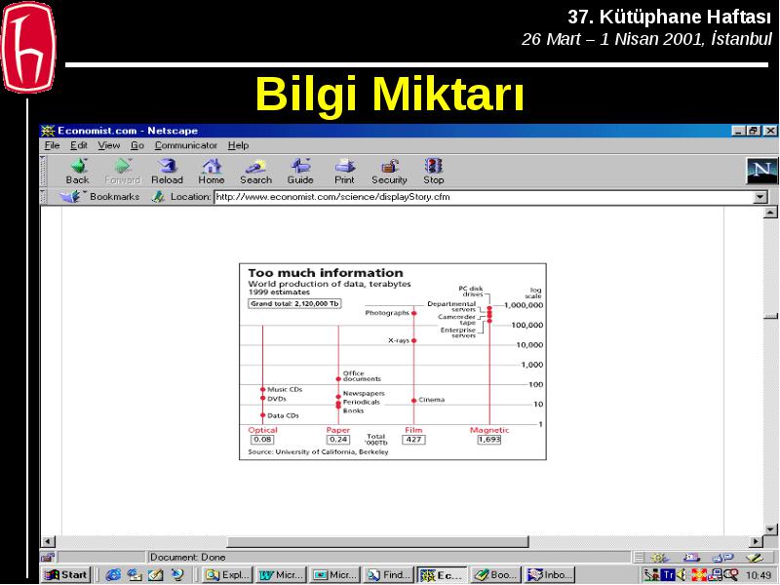
Task: Switch to Expl... taskbar window
Action: click(x=228, y=575)
